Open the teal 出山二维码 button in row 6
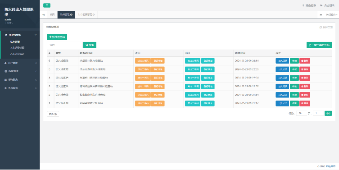The width and height of the screenshot is (339, 170). pyautogui.click(x=193, y=61)
